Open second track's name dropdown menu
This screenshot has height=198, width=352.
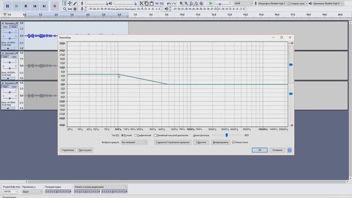pyautogui.click(x=11, y=53)
